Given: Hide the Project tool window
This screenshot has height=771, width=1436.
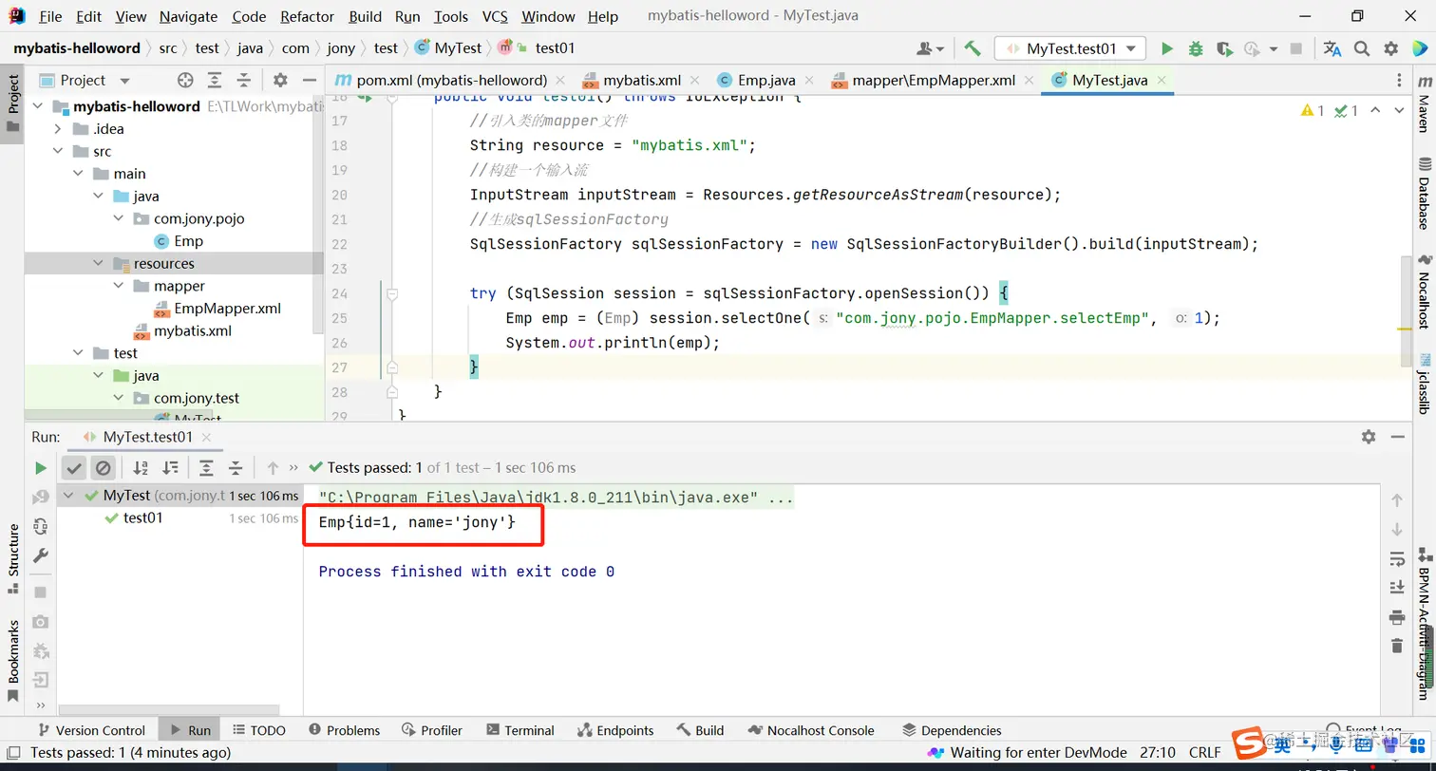Looking at the screenshot, I should coord(309,81).
